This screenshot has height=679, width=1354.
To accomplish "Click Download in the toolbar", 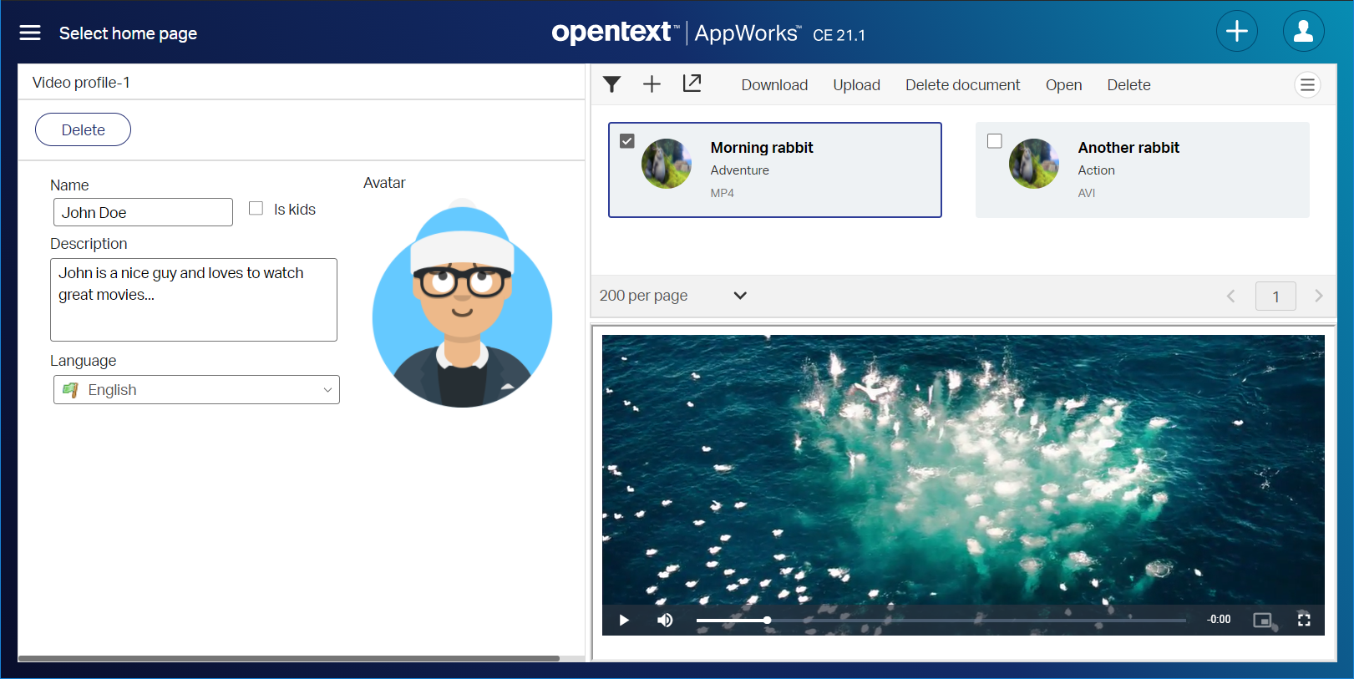I will click(774, 85).
